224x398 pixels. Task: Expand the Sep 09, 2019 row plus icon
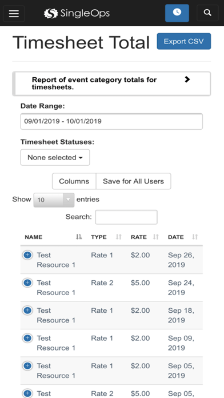(x=27, y=338)
